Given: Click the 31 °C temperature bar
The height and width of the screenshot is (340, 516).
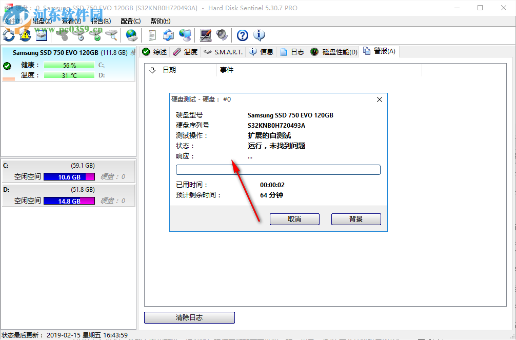Looking at the screenshot, I should point(69,75).
